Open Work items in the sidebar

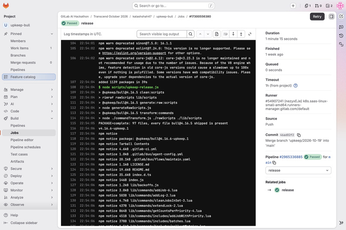[x=29, y=48]
